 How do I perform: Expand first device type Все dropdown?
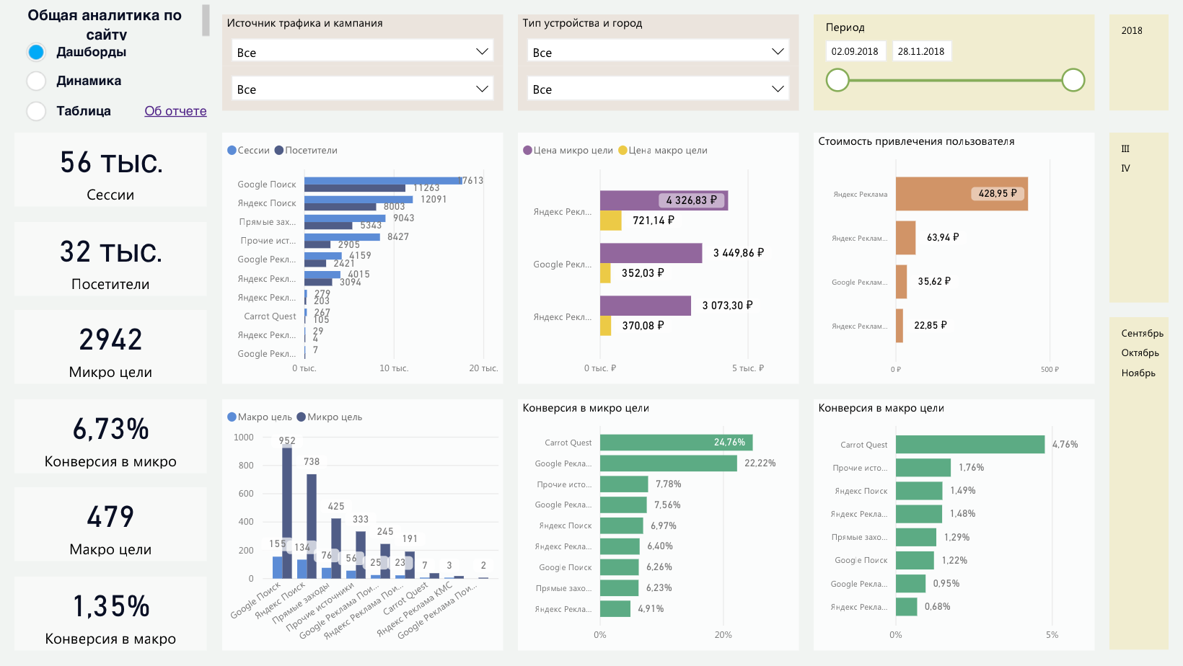[x=658, y=52]
